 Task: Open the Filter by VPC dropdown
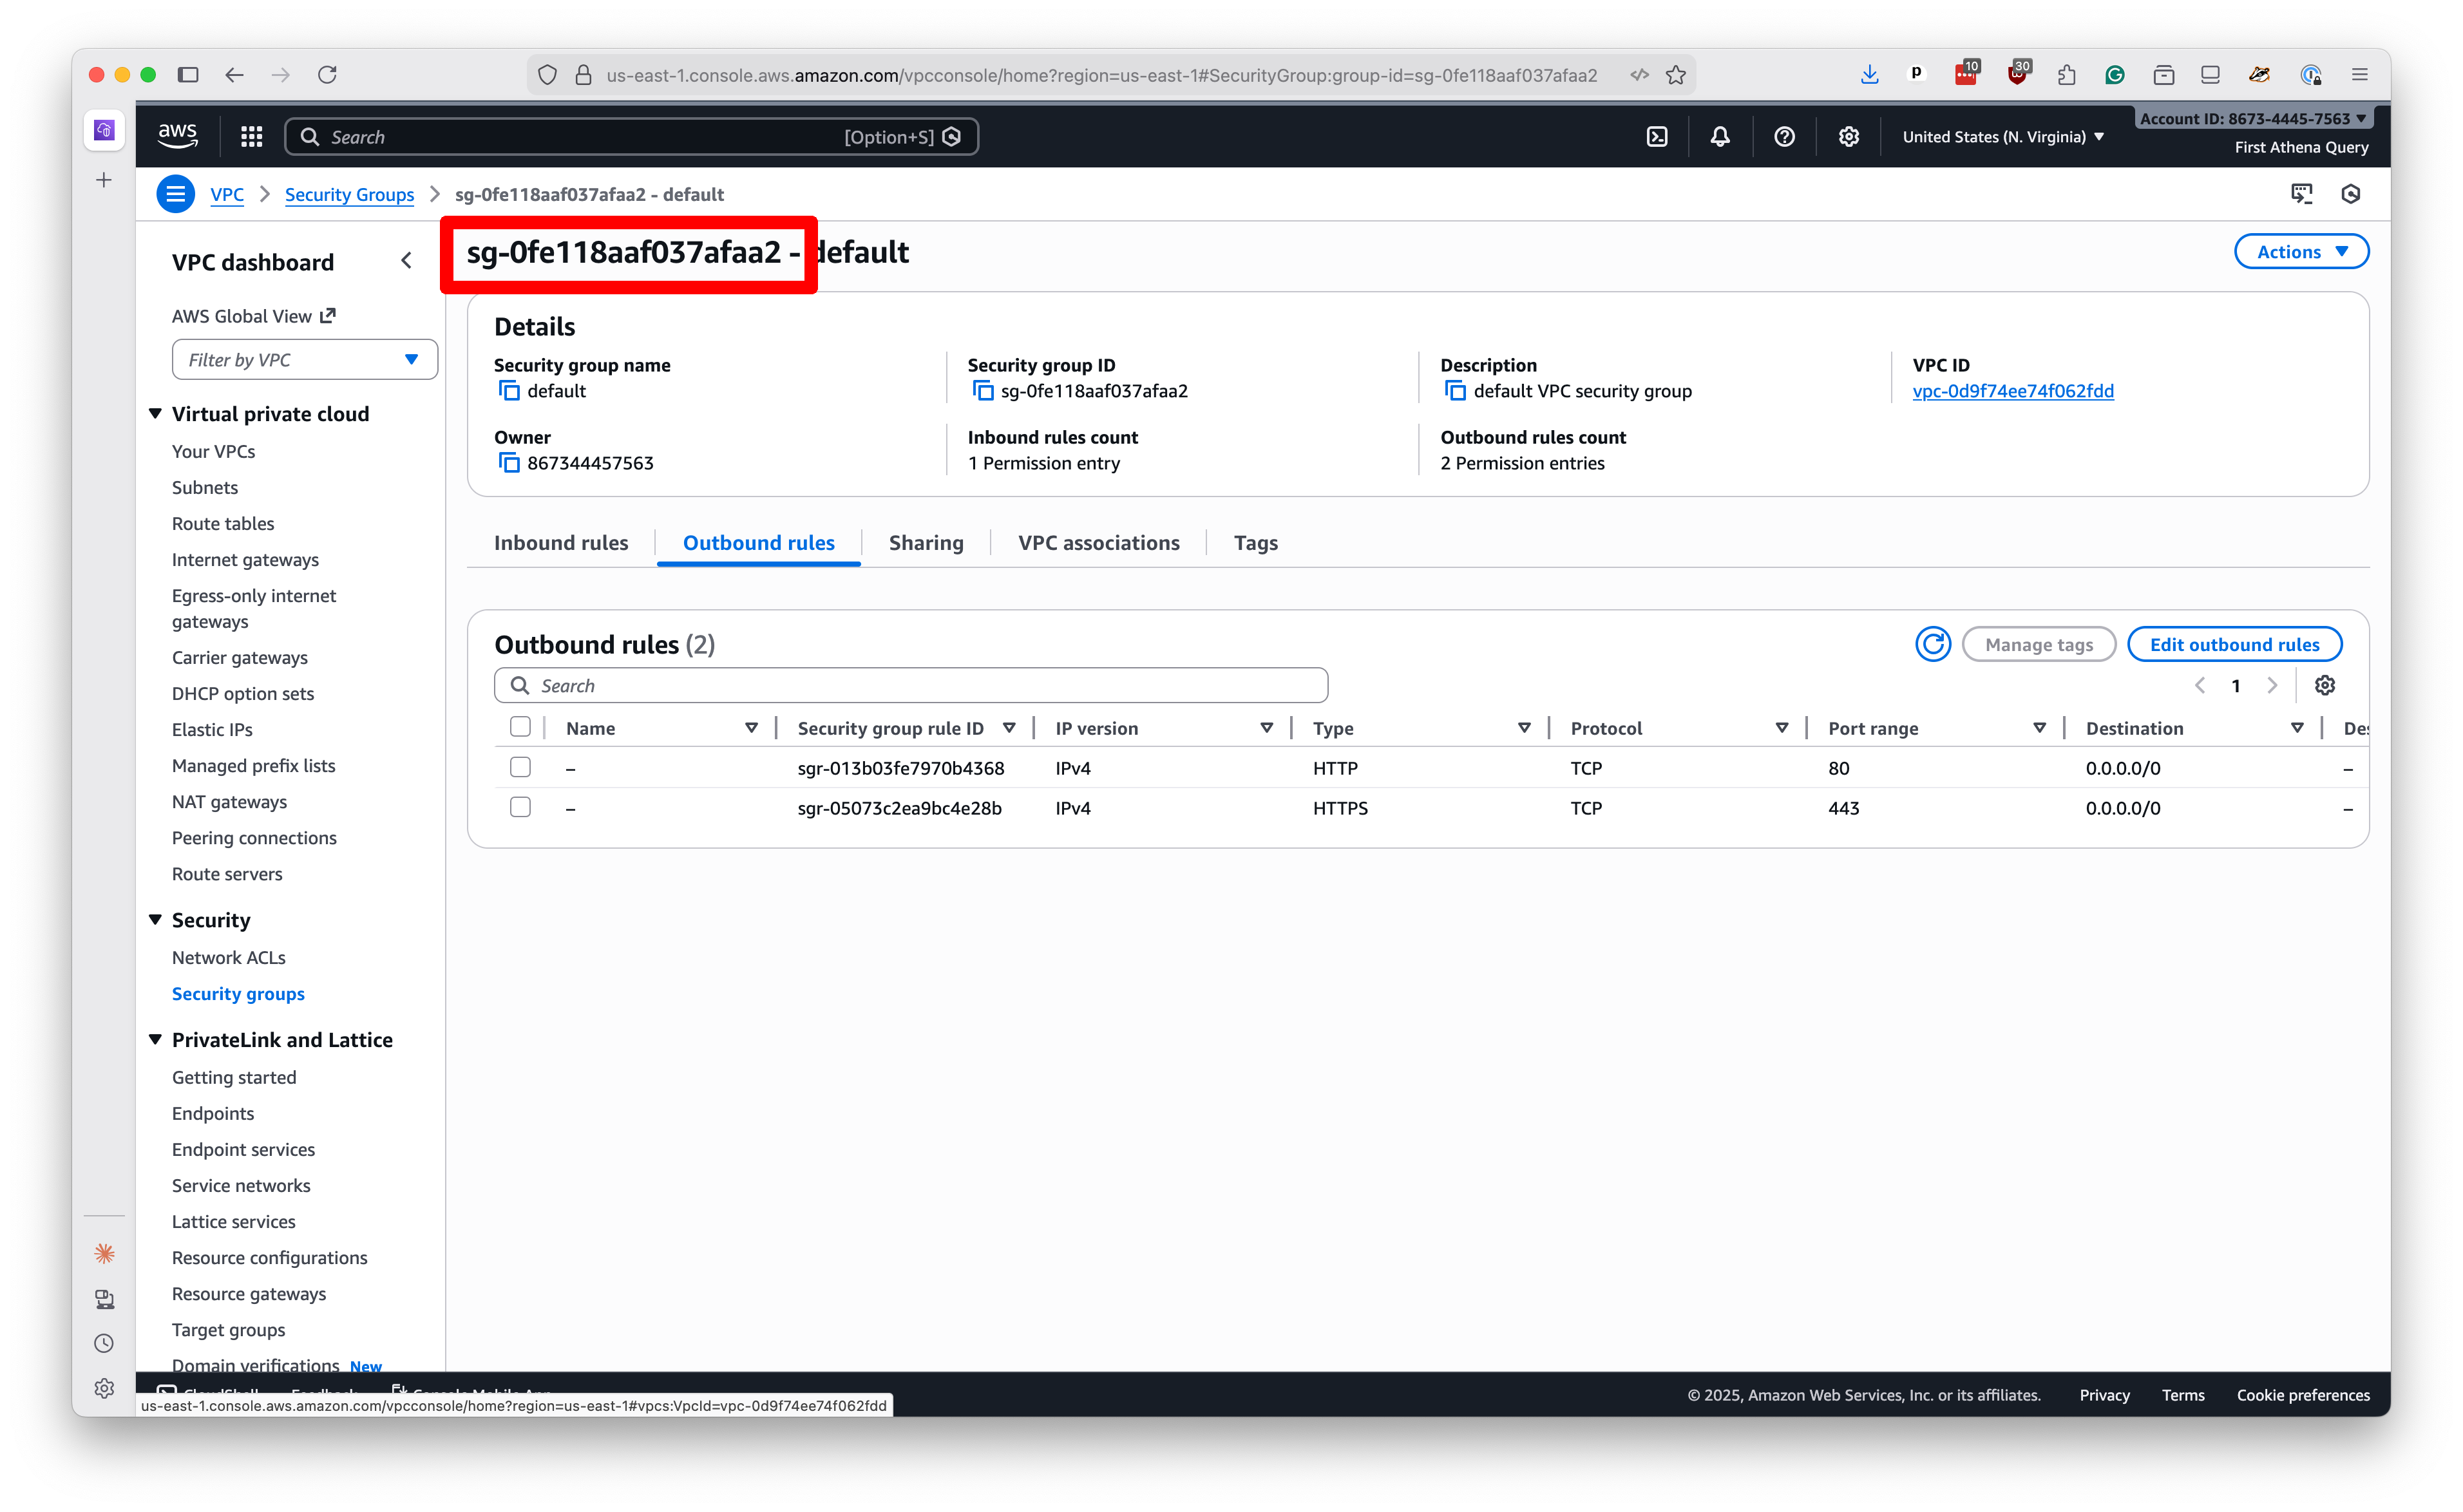[304, 359]
